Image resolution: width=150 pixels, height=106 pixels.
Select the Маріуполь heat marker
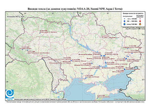click(125, 69)
